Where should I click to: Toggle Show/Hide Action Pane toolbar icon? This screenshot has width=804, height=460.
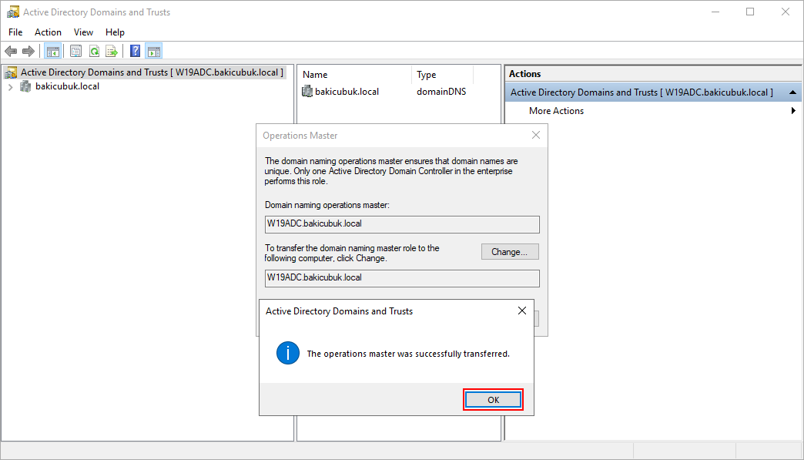pyautogui.click(x=154, y=52)
